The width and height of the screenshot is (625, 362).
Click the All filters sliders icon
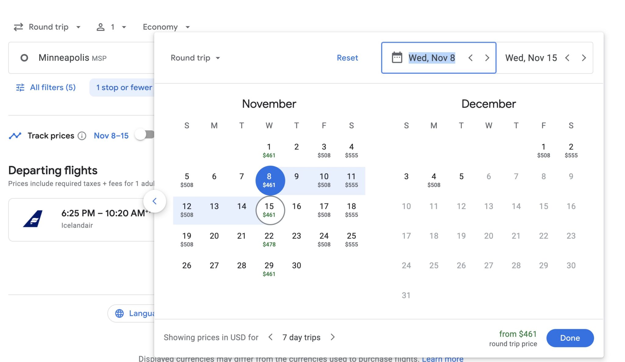click(20, 87)
